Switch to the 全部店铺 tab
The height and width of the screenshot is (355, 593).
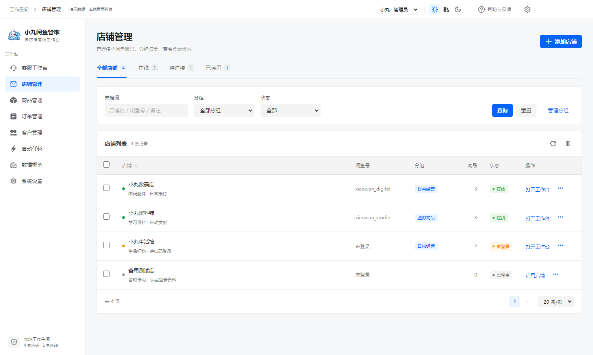click(111, 68)
